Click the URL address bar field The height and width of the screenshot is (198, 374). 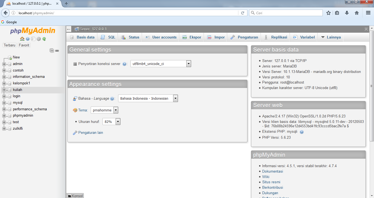127,13
